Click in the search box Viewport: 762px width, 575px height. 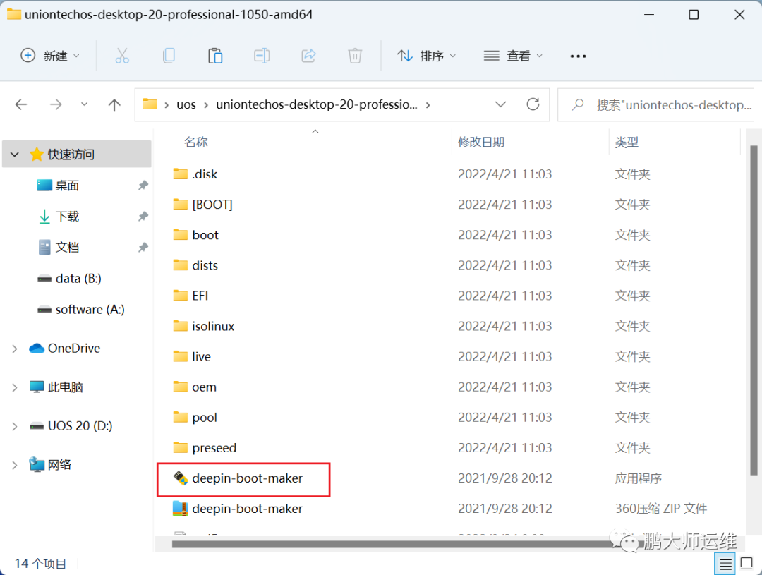[x=655, y=104]
